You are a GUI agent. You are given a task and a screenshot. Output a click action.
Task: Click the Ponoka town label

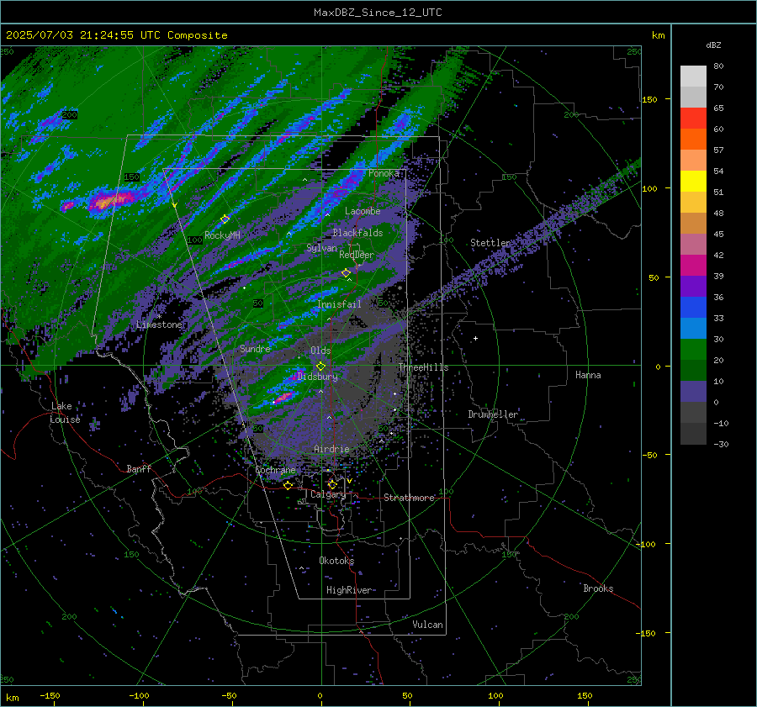(x=384, y=173)
